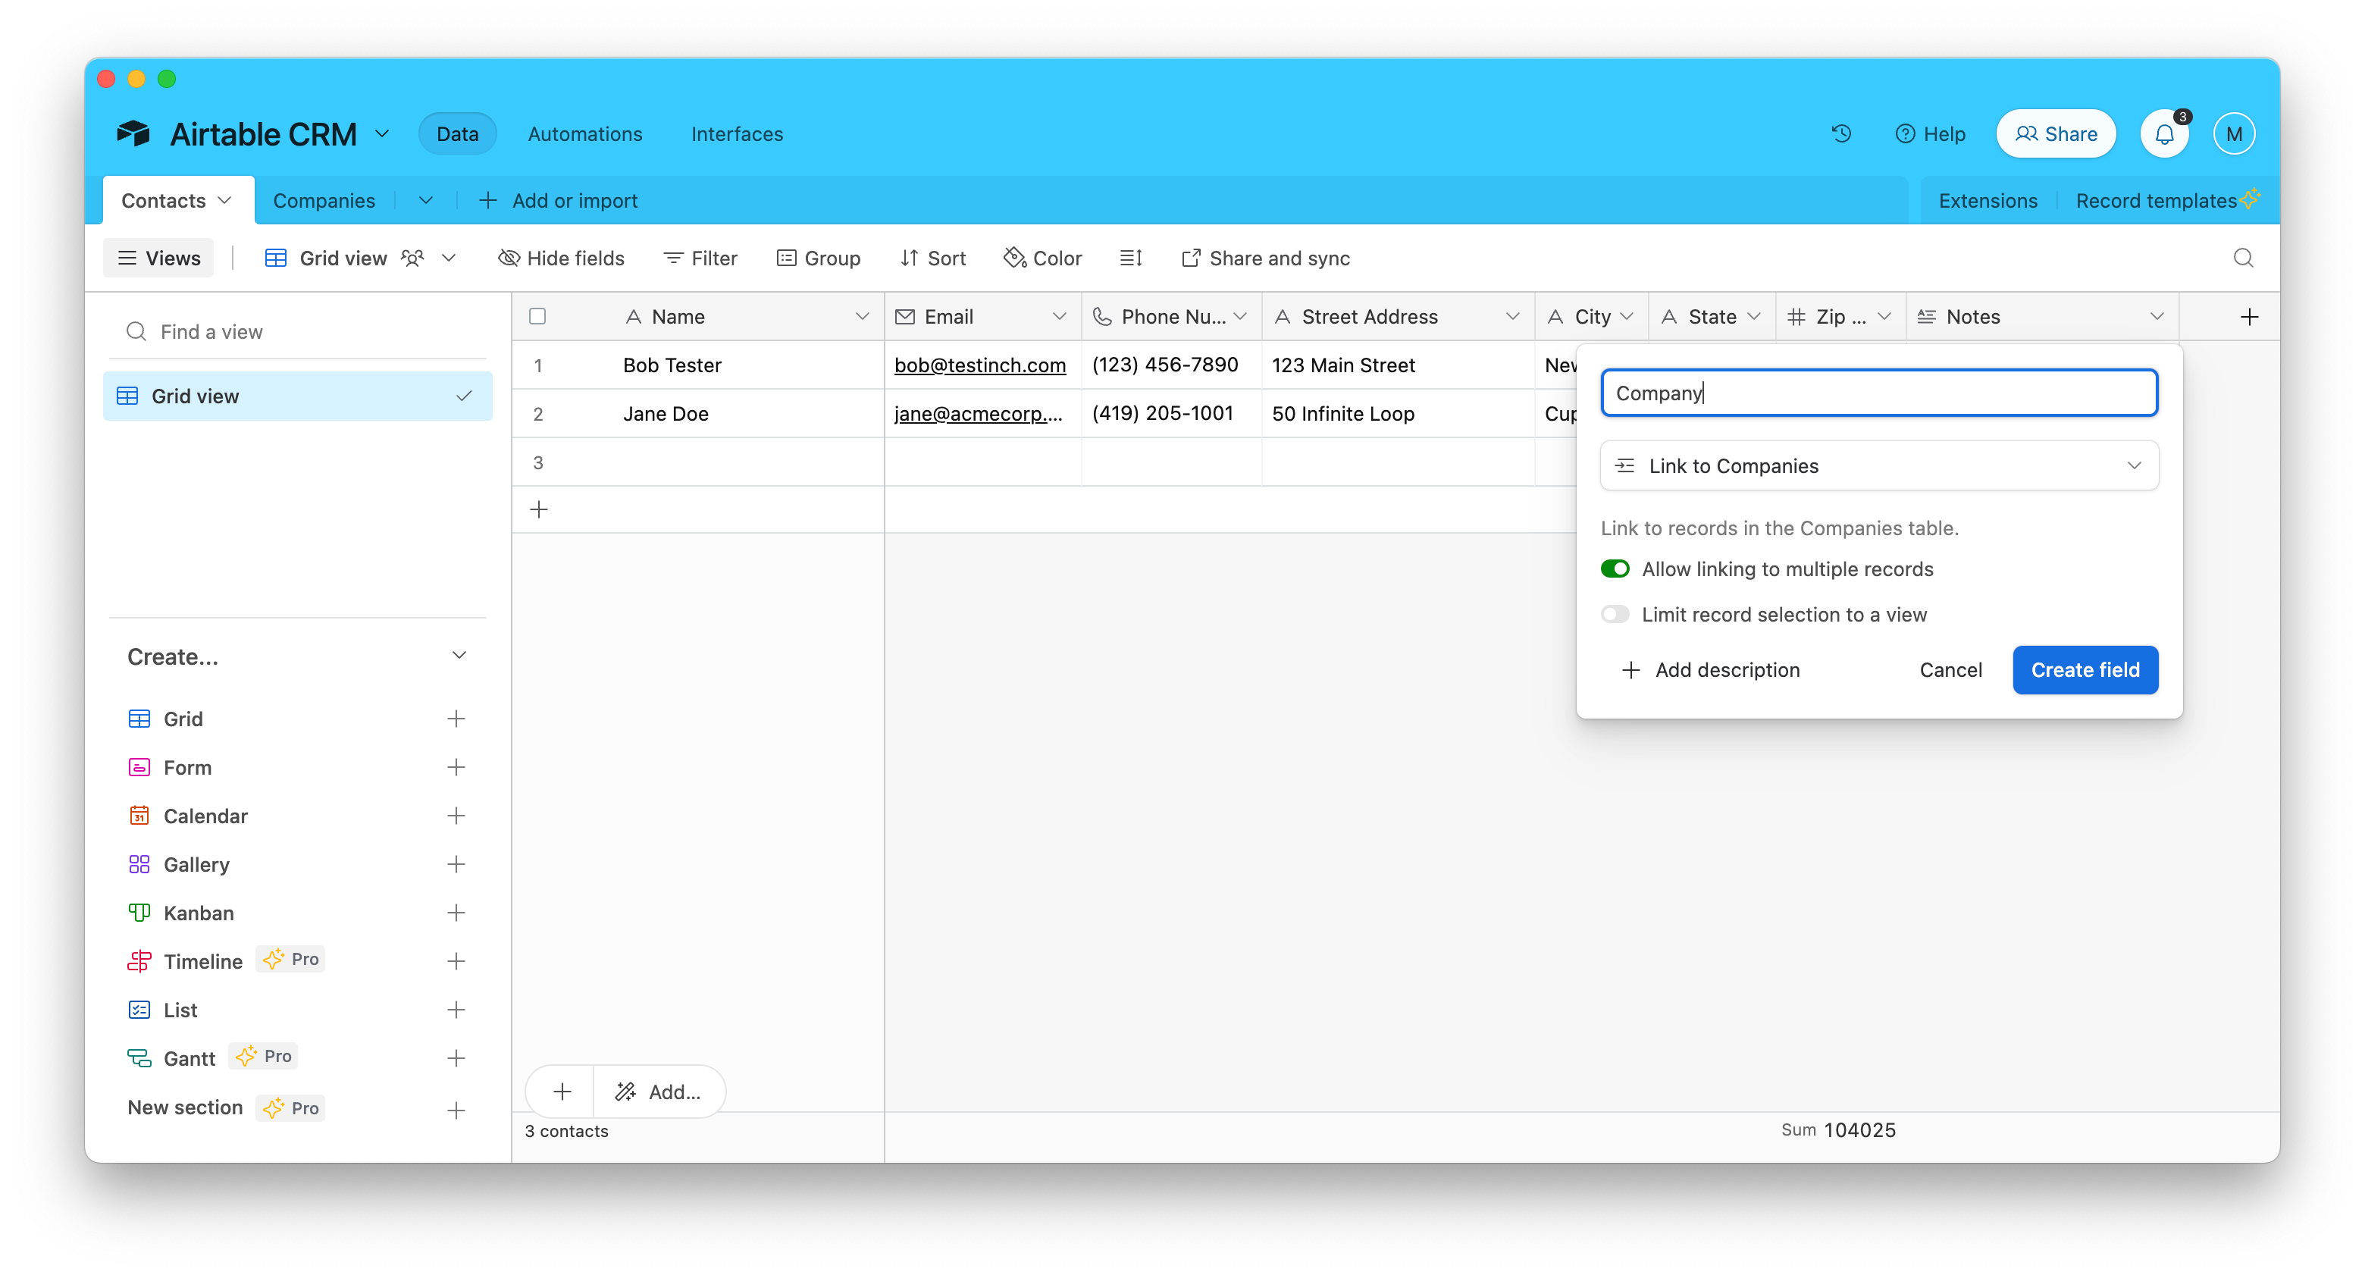
Task: Add a Gantt view with plus
Action: click(x=456, y=1058)
